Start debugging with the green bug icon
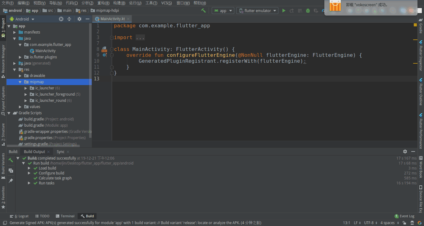The height and width of the screenshot is (226, 424). pos(308,11)
